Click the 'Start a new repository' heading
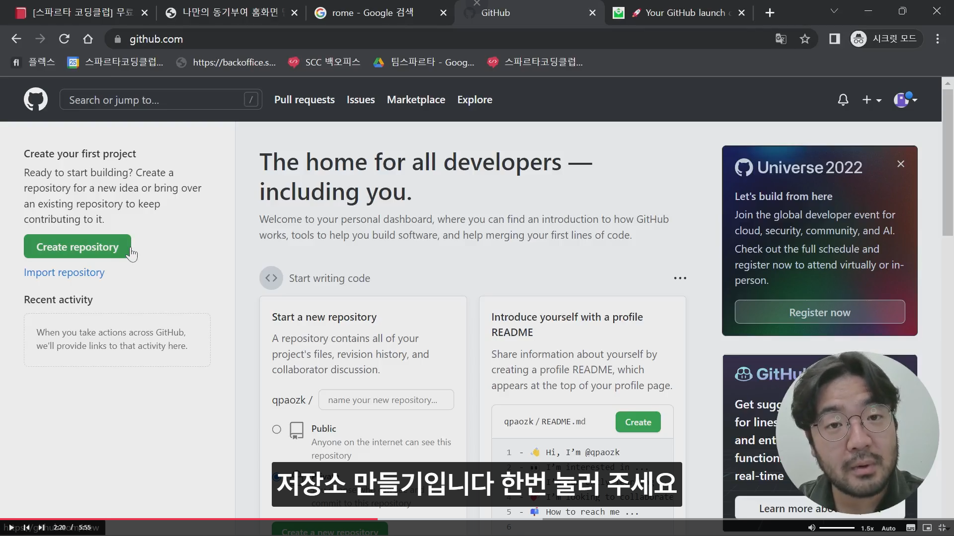This screenshot has width=954, height=536. (324, 317)
